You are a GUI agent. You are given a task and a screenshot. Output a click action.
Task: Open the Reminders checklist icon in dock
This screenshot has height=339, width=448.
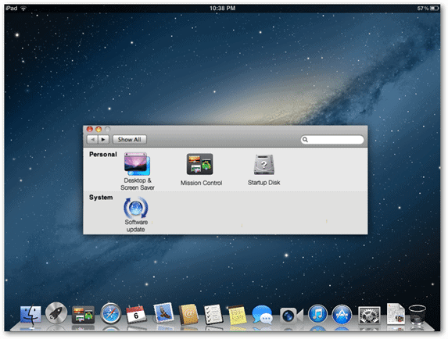point(213,314)
